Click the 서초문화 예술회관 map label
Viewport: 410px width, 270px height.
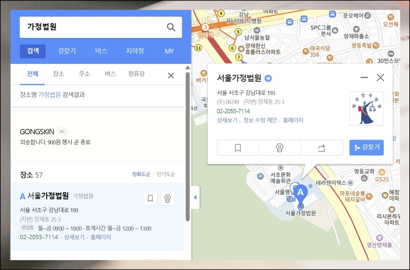click(x=281, y=177)
